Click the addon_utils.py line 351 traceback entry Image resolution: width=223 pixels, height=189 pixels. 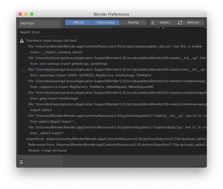coord(115,47)
